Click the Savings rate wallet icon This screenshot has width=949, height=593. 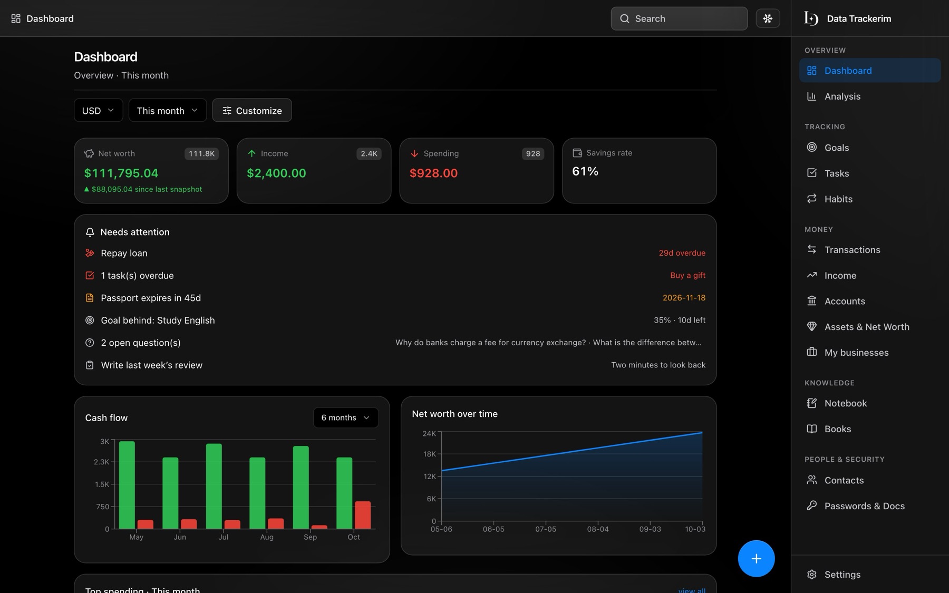[x=577, y=153]
